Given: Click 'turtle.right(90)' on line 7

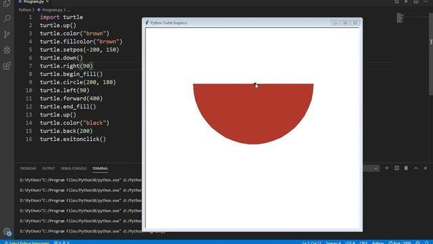Looking at the screenshot, I should click(x=66, y=66).
